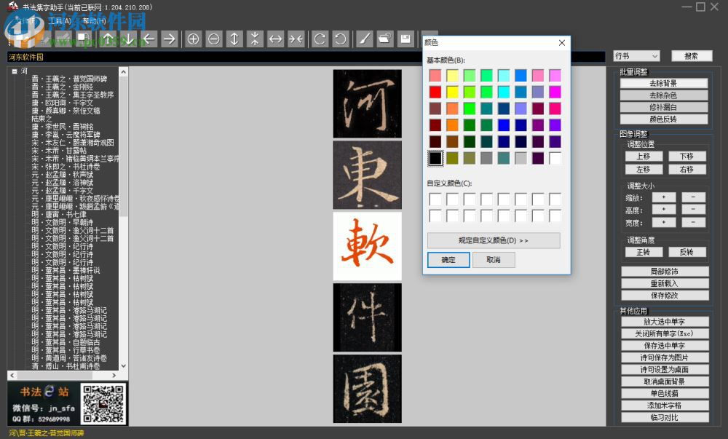Viewport: 728px width, 439px height.
Task: Click the move left arrow toolbar icon
Action: point(149,39)
